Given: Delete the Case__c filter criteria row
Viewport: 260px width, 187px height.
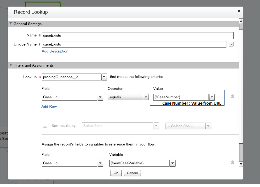Looking at the screenshot, I should click(x=232, y=96).
